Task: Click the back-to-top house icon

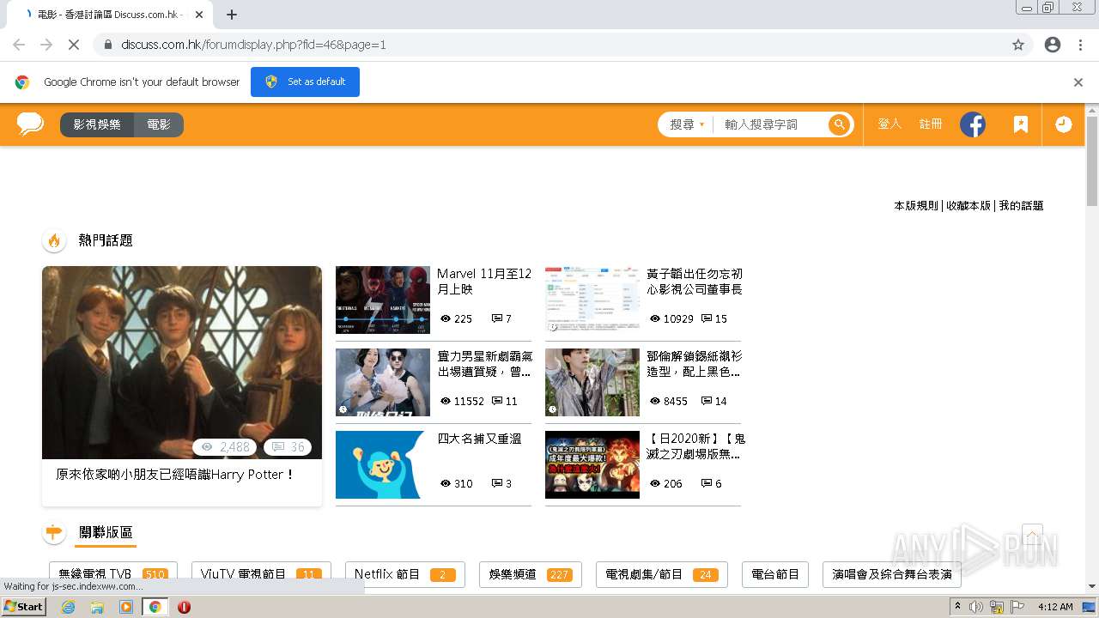Action: [x=1032, y=535]
